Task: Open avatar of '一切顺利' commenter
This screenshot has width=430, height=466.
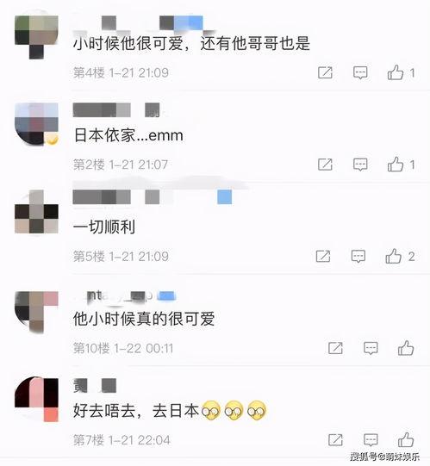Action: (36, 213)
